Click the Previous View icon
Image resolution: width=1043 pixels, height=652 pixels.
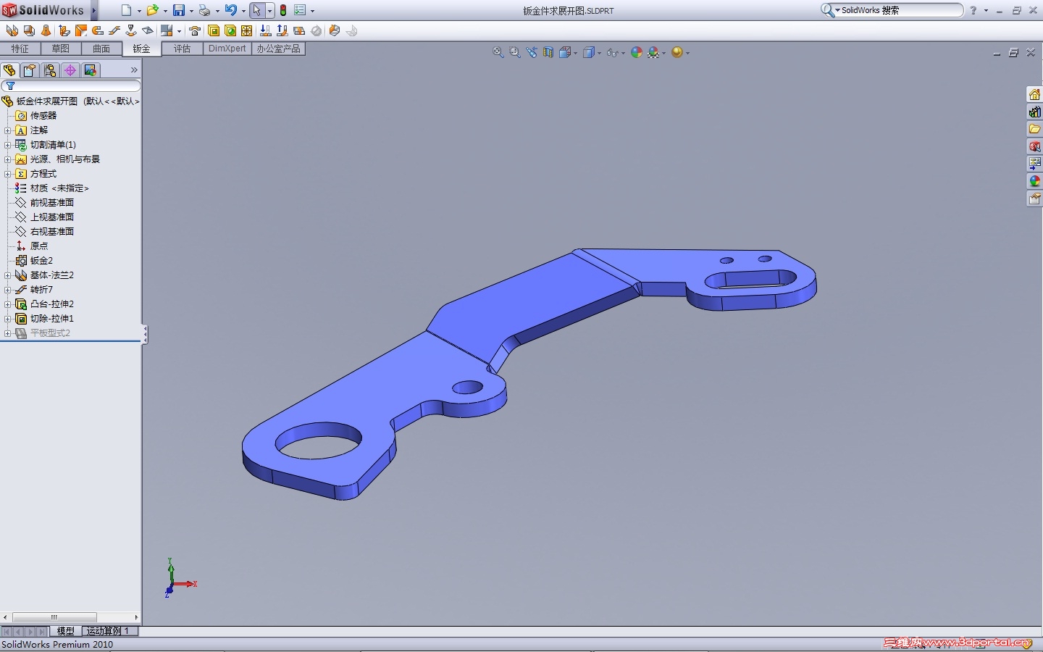(x=532, y=52)
